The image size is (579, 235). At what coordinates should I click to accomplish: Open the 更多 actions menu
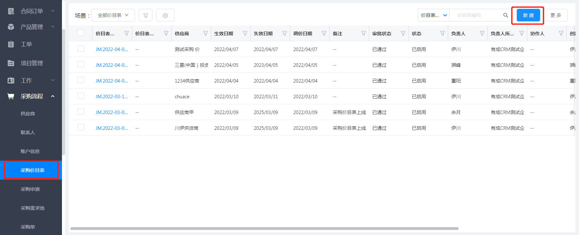click(x=556, y=15)
